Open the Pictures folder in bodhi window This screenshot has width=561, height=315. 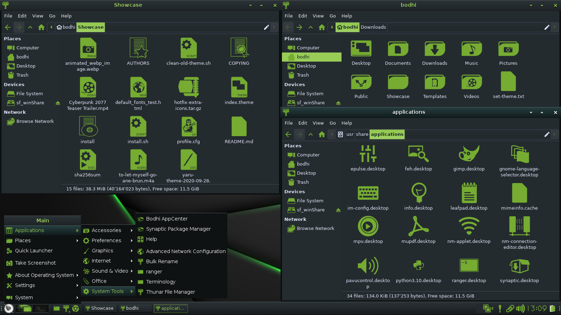coord(508,49)
